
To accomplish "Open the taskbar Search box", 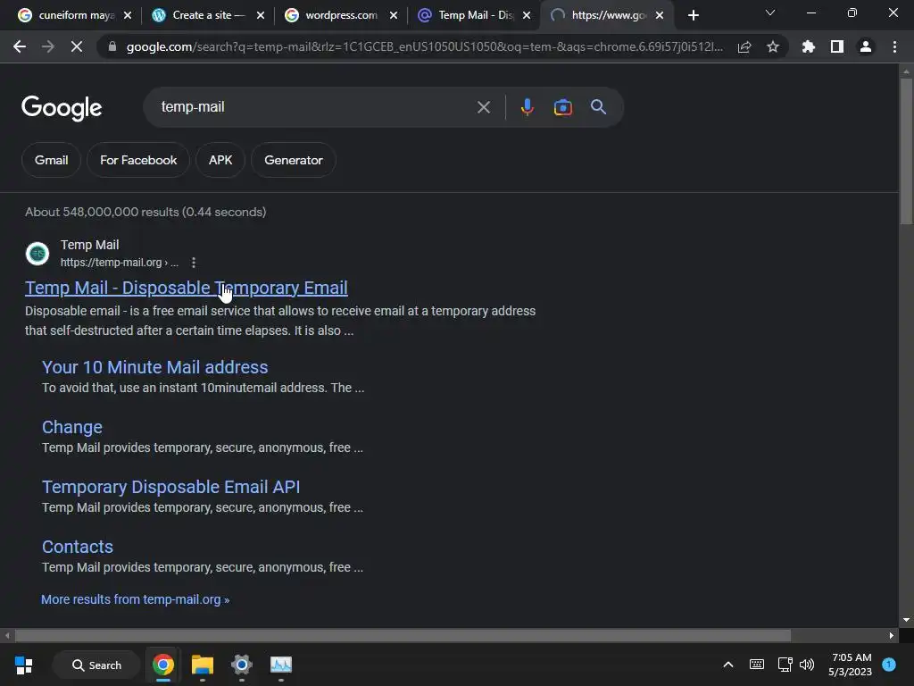I will pos(96,665).
